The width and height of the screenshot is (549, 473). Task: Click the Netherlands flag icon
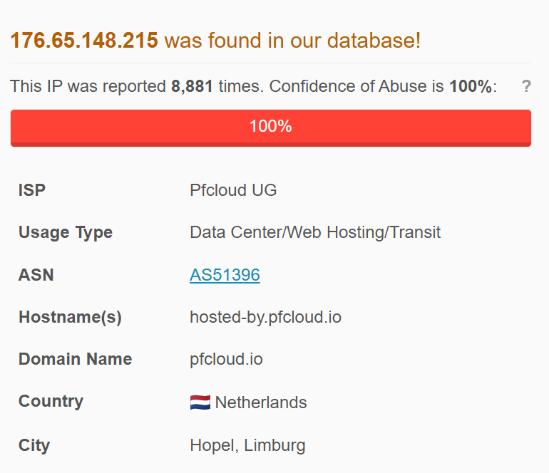pos(200,402)
